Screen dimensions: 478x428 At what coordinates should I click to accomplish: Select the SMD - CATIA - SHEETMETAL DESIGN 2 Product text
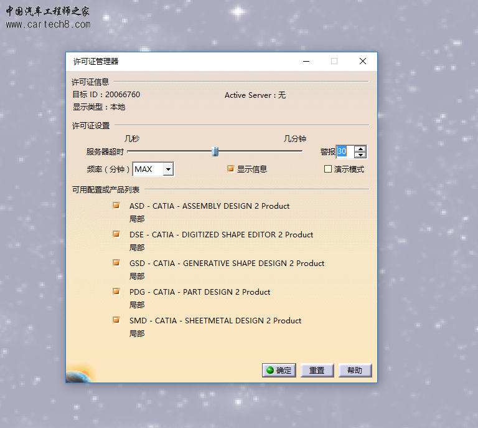click(215, 321)
